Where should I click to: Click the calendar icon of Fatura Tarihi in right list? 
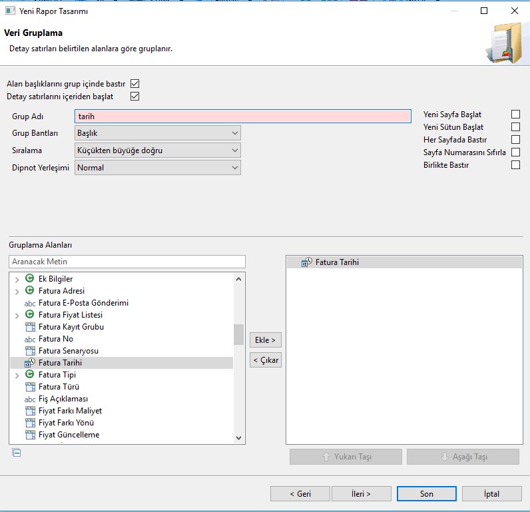(307, 262)
